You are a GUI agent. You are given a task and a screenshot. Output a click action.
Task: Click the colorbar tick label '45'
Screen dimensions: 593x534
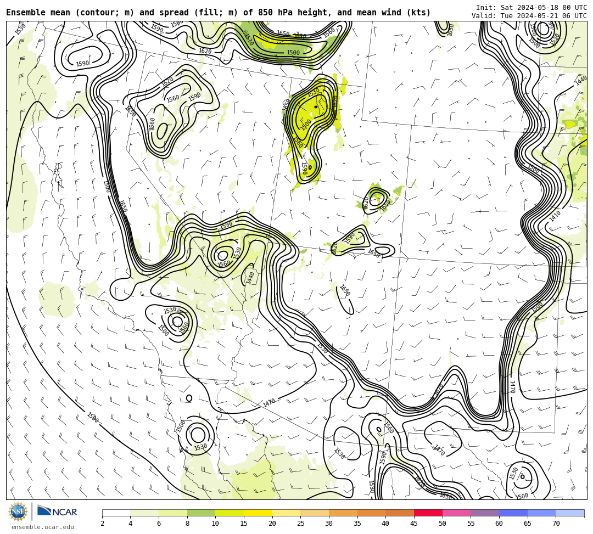[414, 524]
